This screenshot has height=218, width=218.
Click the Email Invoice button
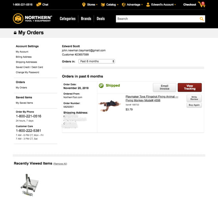164,87
